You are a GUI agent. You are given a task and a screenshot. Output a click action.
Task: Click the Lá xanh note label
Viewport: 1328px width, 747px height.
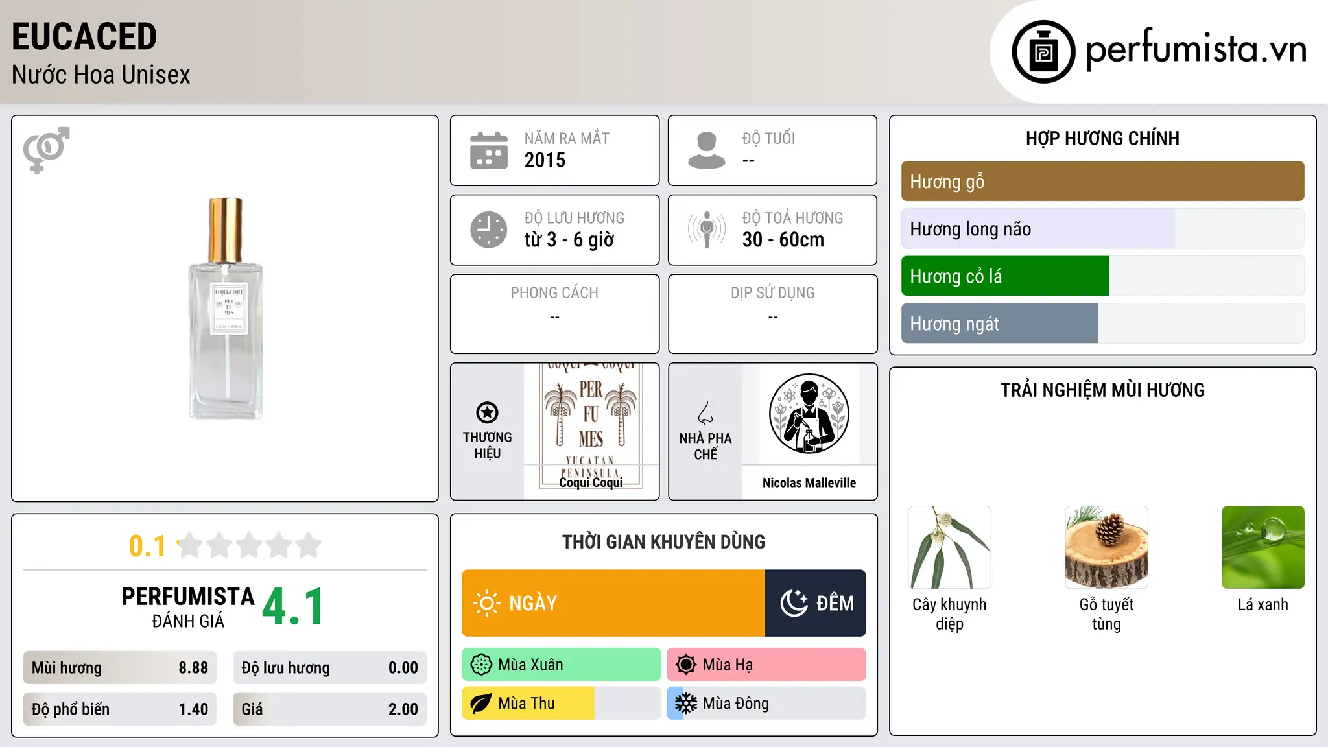point(1263,604)
